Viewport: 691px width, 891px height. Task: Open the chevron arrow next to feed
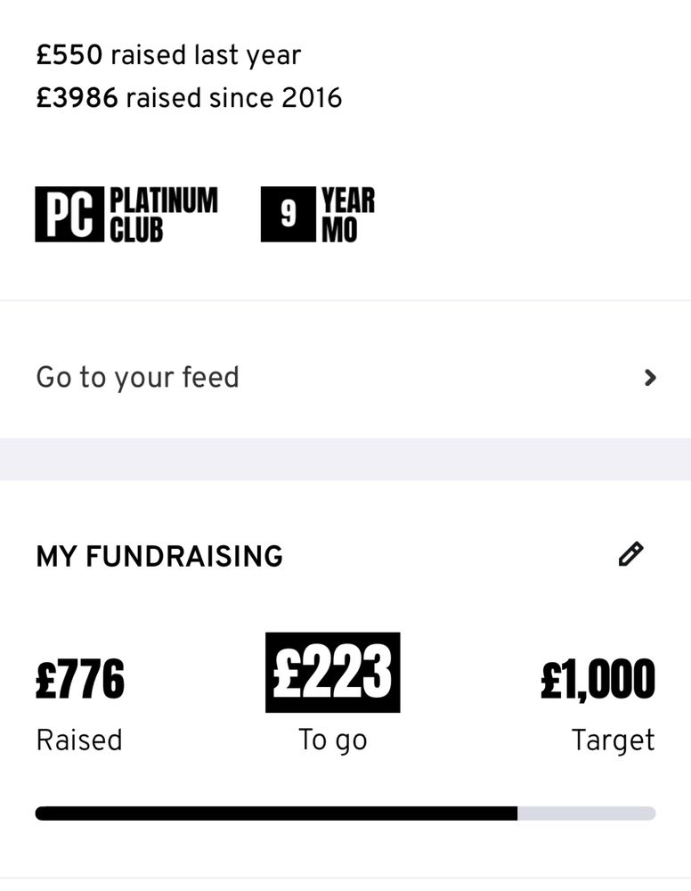tap(650, 377)
